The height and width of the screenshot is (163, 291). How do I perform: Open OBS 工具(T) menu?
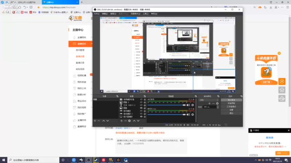point(145,14)
